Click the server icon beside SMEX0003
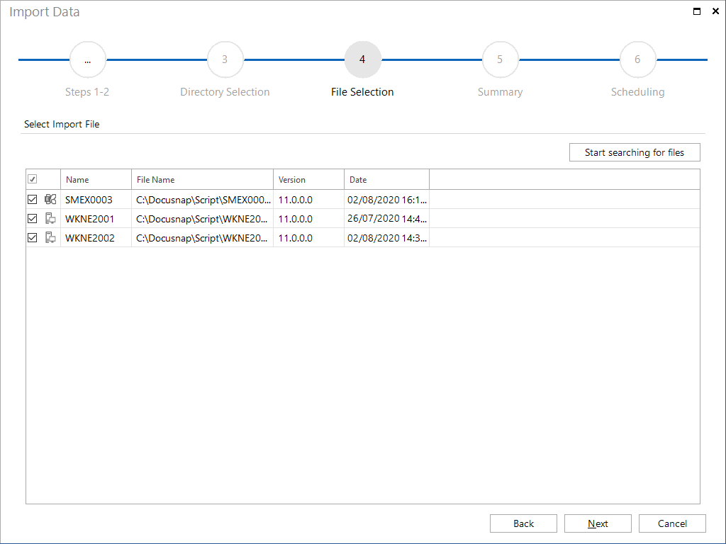This screenshot has width=726, height=544. point(50,199)
